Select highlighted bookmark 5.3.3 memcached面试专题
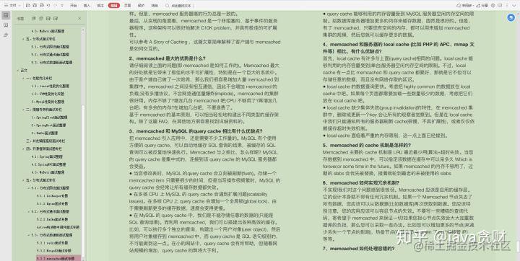This screenshot has width=520, height=261. coord(58,258)
